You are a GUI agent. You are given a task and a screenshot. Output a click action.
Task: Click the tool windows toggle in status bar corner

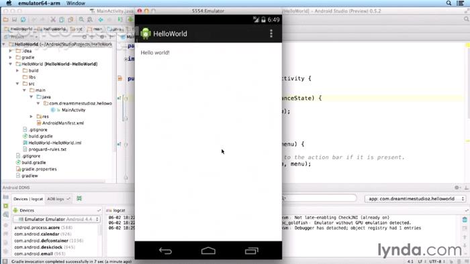click(5, 261)
